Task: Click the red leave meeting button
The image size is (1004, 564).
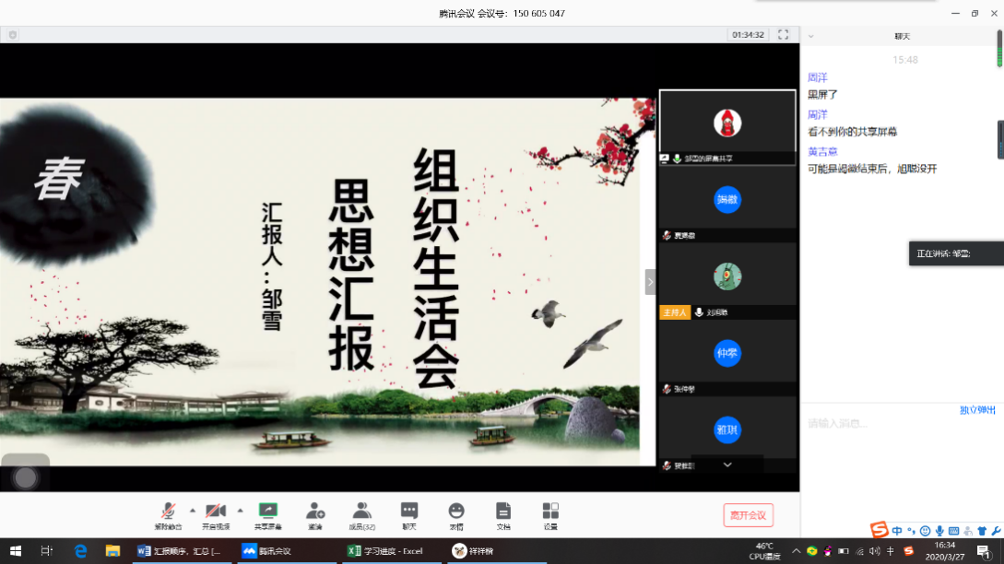Action: pos(748,515)
